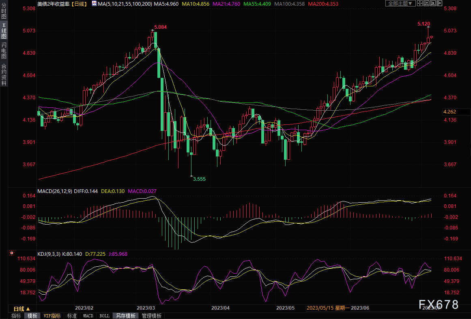This screenshot has height=319, width=471.
Task: Click the red sun icon beside KDJ
Action: coord(11,253)
